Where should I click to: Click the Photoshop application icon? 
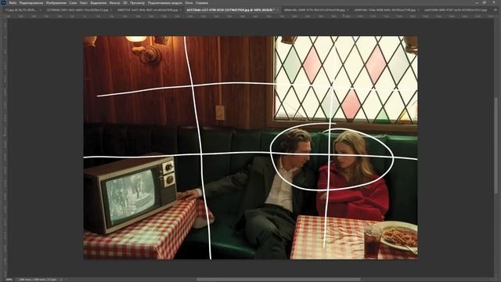[x=3, y=2]
